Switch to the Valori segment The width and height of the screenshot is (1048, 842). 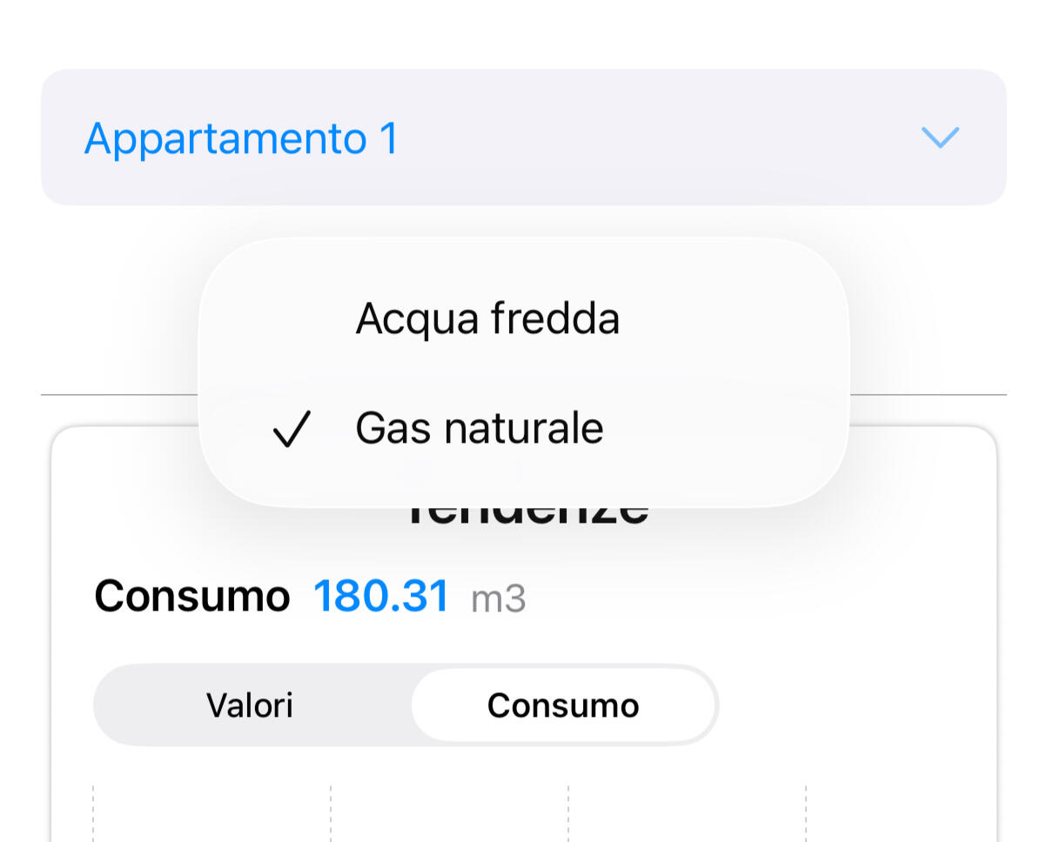pyautogui.click(x=250, y=705)
